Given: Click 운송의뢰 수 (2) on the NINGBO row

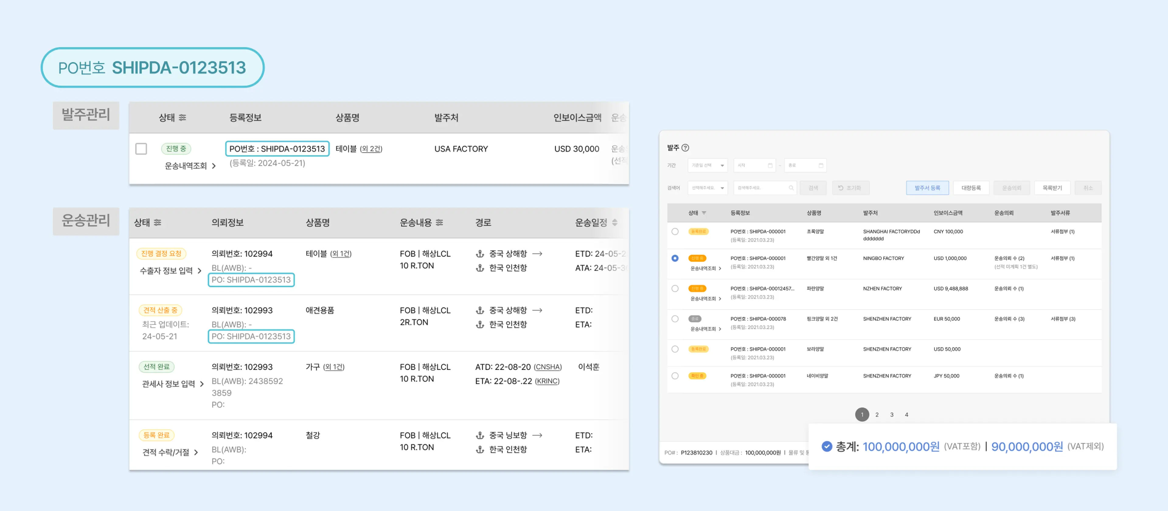Looking at the screenshot, I should [1009, 258].
